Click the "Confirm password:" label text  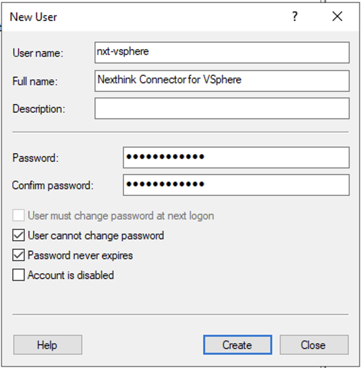click(53, 185)
